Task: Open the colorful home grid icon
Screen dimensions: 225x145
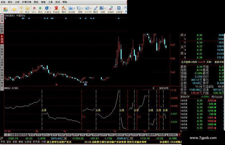Action: [x=6, y=10]
